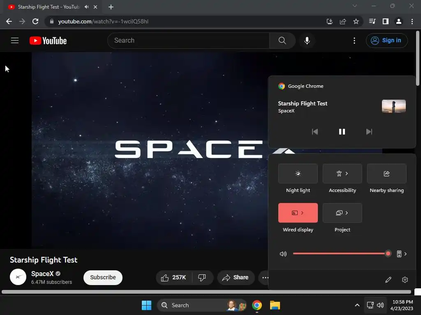Toggle Night light quick setting
The width and height of the screenshot is (421, 315).
tap(298, 173)
